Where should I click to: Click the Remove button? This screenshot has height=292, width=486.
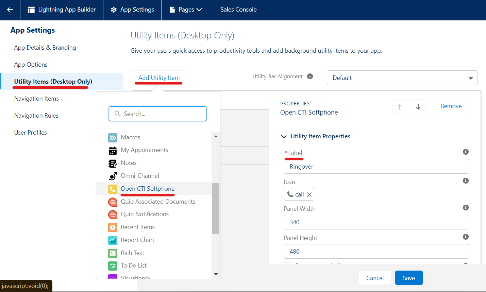click(451, 106)
